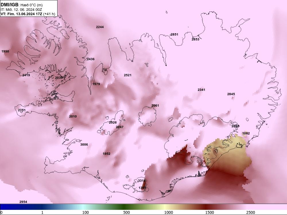
Task: Click the 2010 value label
Action: point(73,116)
